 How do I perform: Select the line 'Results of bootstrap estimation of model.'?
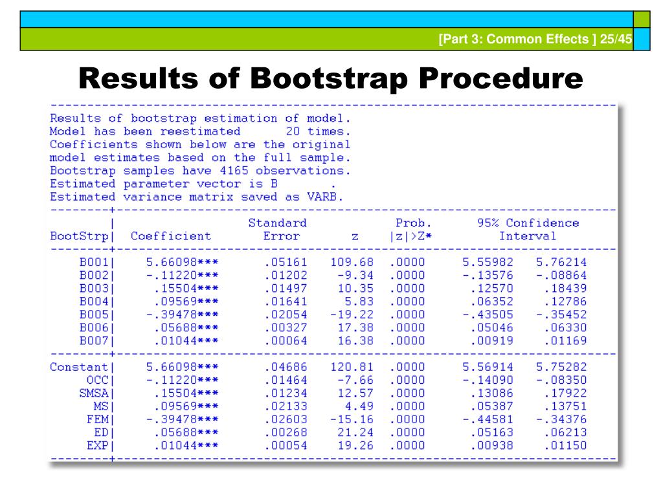200,118
